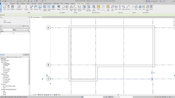Select the Area tool
Viewport: 175px width, 98px height.
coord(98,8)
